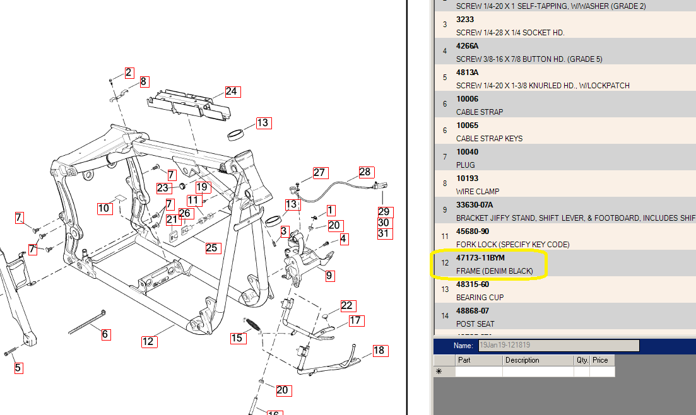Viewport: 696px width, 415px height.
Task: Choose the 45680-90 fork lock entry
Action: (512, 238)
